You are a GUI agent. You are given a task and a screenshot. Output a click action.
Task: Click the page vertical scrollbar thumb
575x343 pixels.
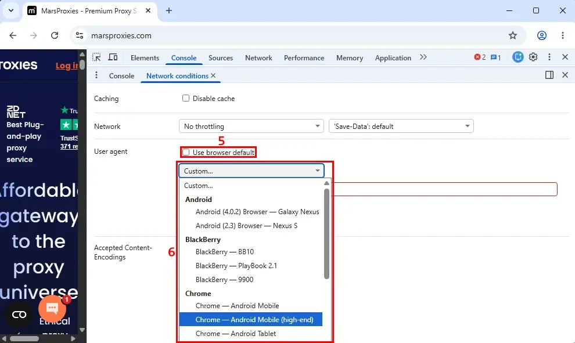[82, 64]
